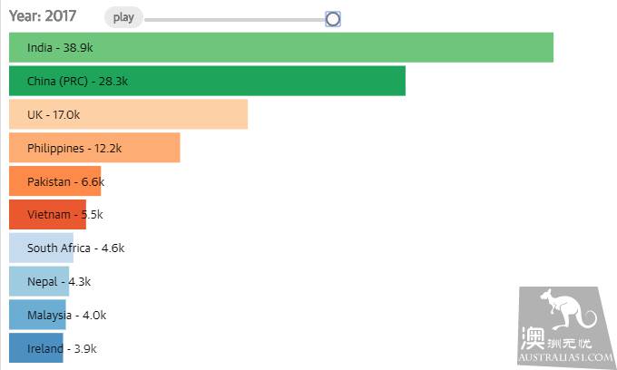
Task: Click the Philippines 12.2k bar
Action: [94, 148]
